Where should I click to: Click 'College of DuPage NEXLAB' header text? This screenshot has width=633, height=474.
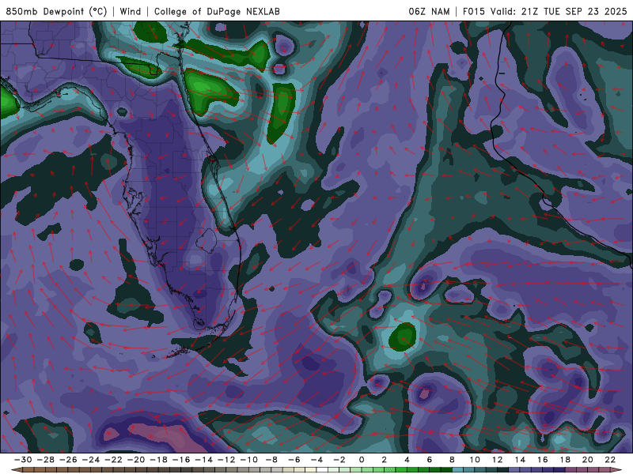coord(217,11)
